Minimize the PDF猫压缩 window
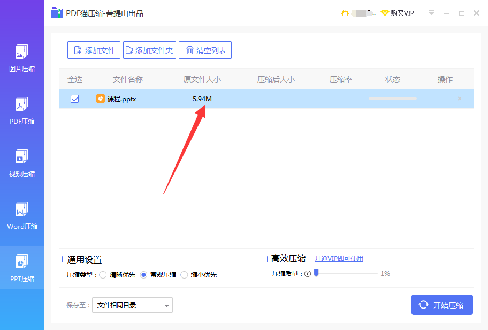 447,13
